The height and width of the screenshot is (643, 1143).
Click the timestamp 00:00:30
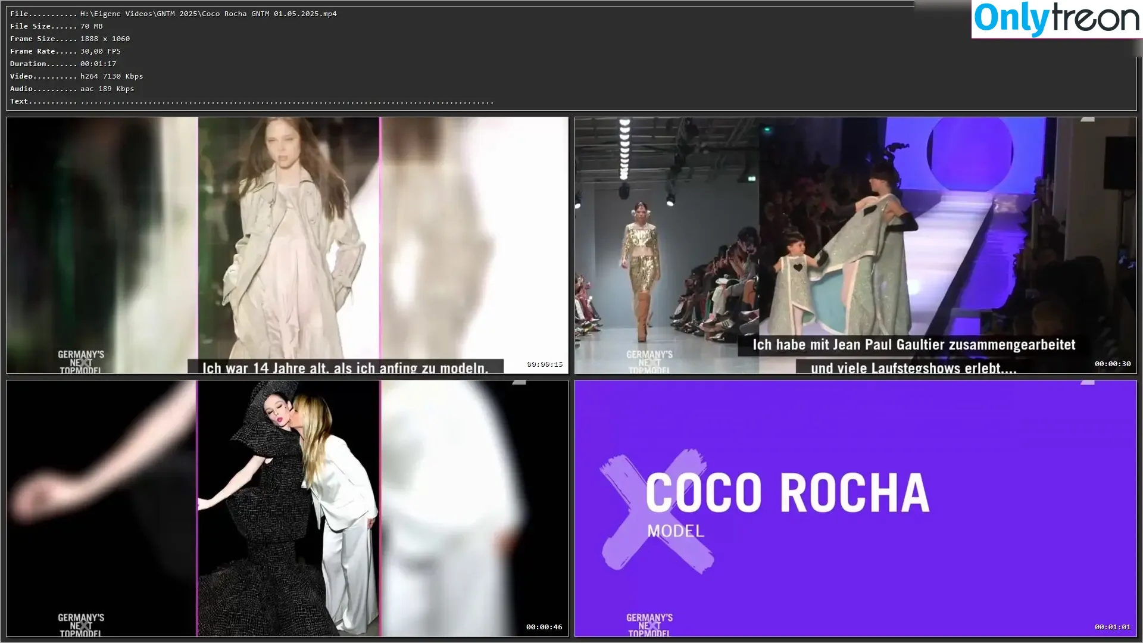click(x=1113, y=364)
